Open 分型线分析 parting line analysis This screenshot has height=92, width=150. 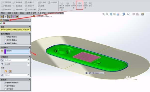tap(30, 9)
